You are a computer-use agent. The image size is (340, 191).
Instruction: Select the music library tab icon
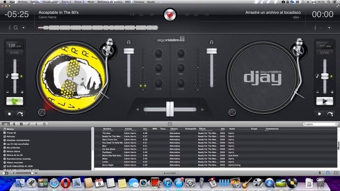[6, 124]
